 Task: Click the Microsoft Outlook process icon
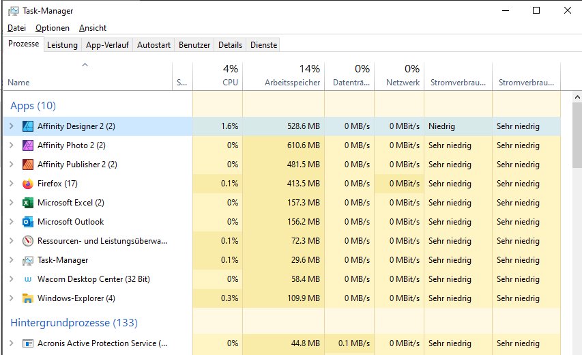point(28,222)
